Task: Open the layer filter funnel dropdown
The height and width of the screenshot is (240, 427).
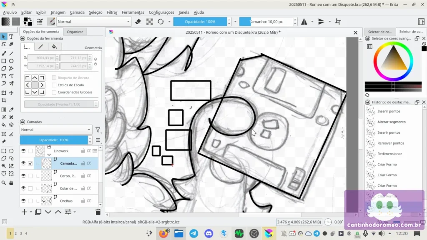Action: (x=98, y=130)
